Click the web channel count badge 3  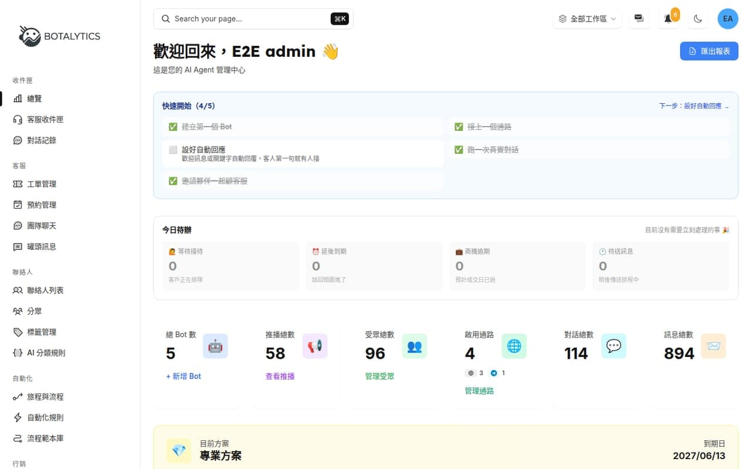(475, 373)
